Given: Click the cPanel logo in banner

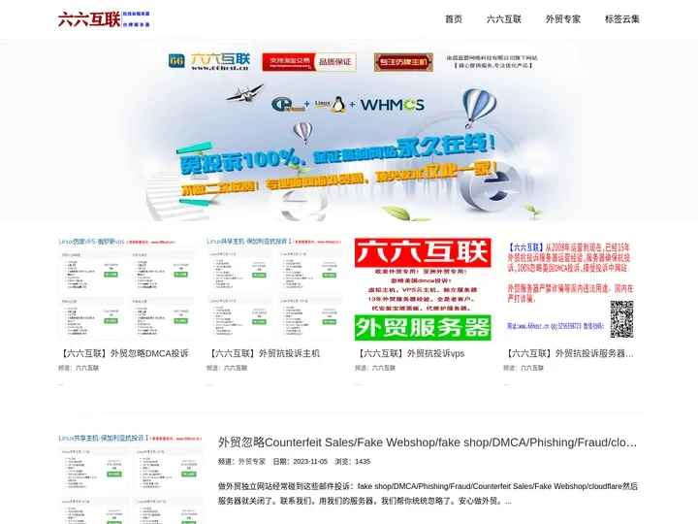Looking at the screenshot, I should 288,105.
